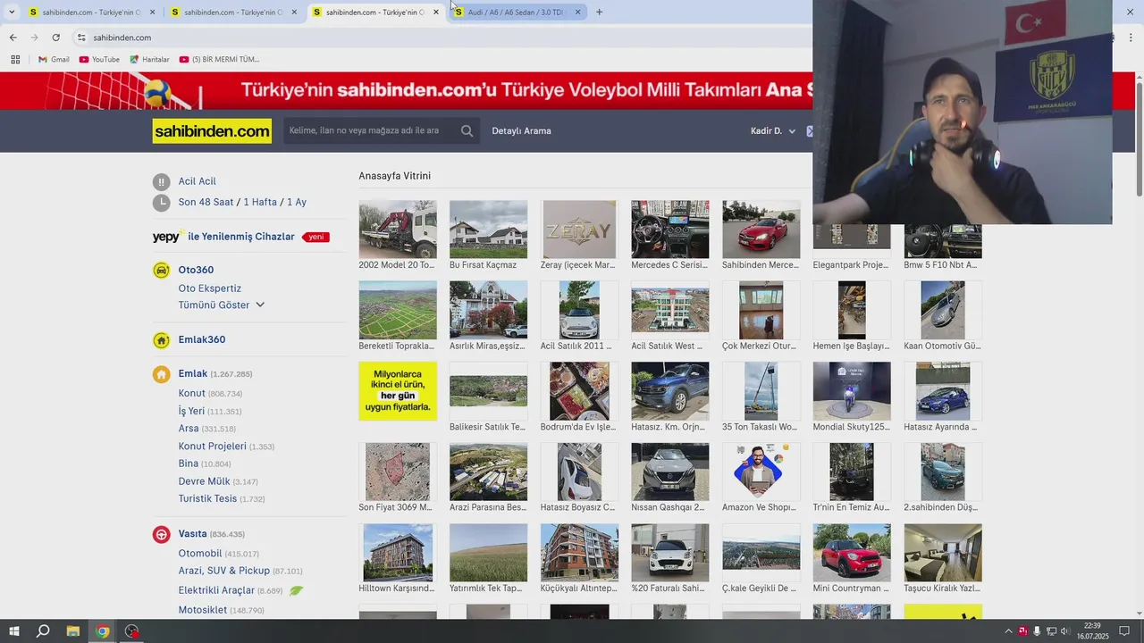This screenshot has width=1144, height=643.
Task: Open the Konut category link
Action: coord(191,394)
